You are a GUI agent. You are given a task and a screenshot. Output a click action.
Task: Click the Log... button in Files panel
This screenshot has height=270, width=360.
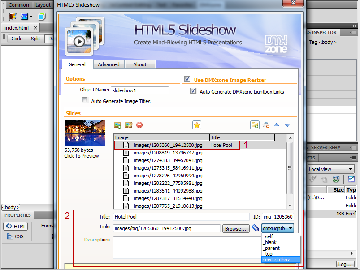pos(345,264)
